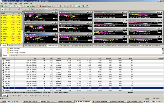
Task: Click the Zoom Out magnifier icon
Action: tap(68, 6)
